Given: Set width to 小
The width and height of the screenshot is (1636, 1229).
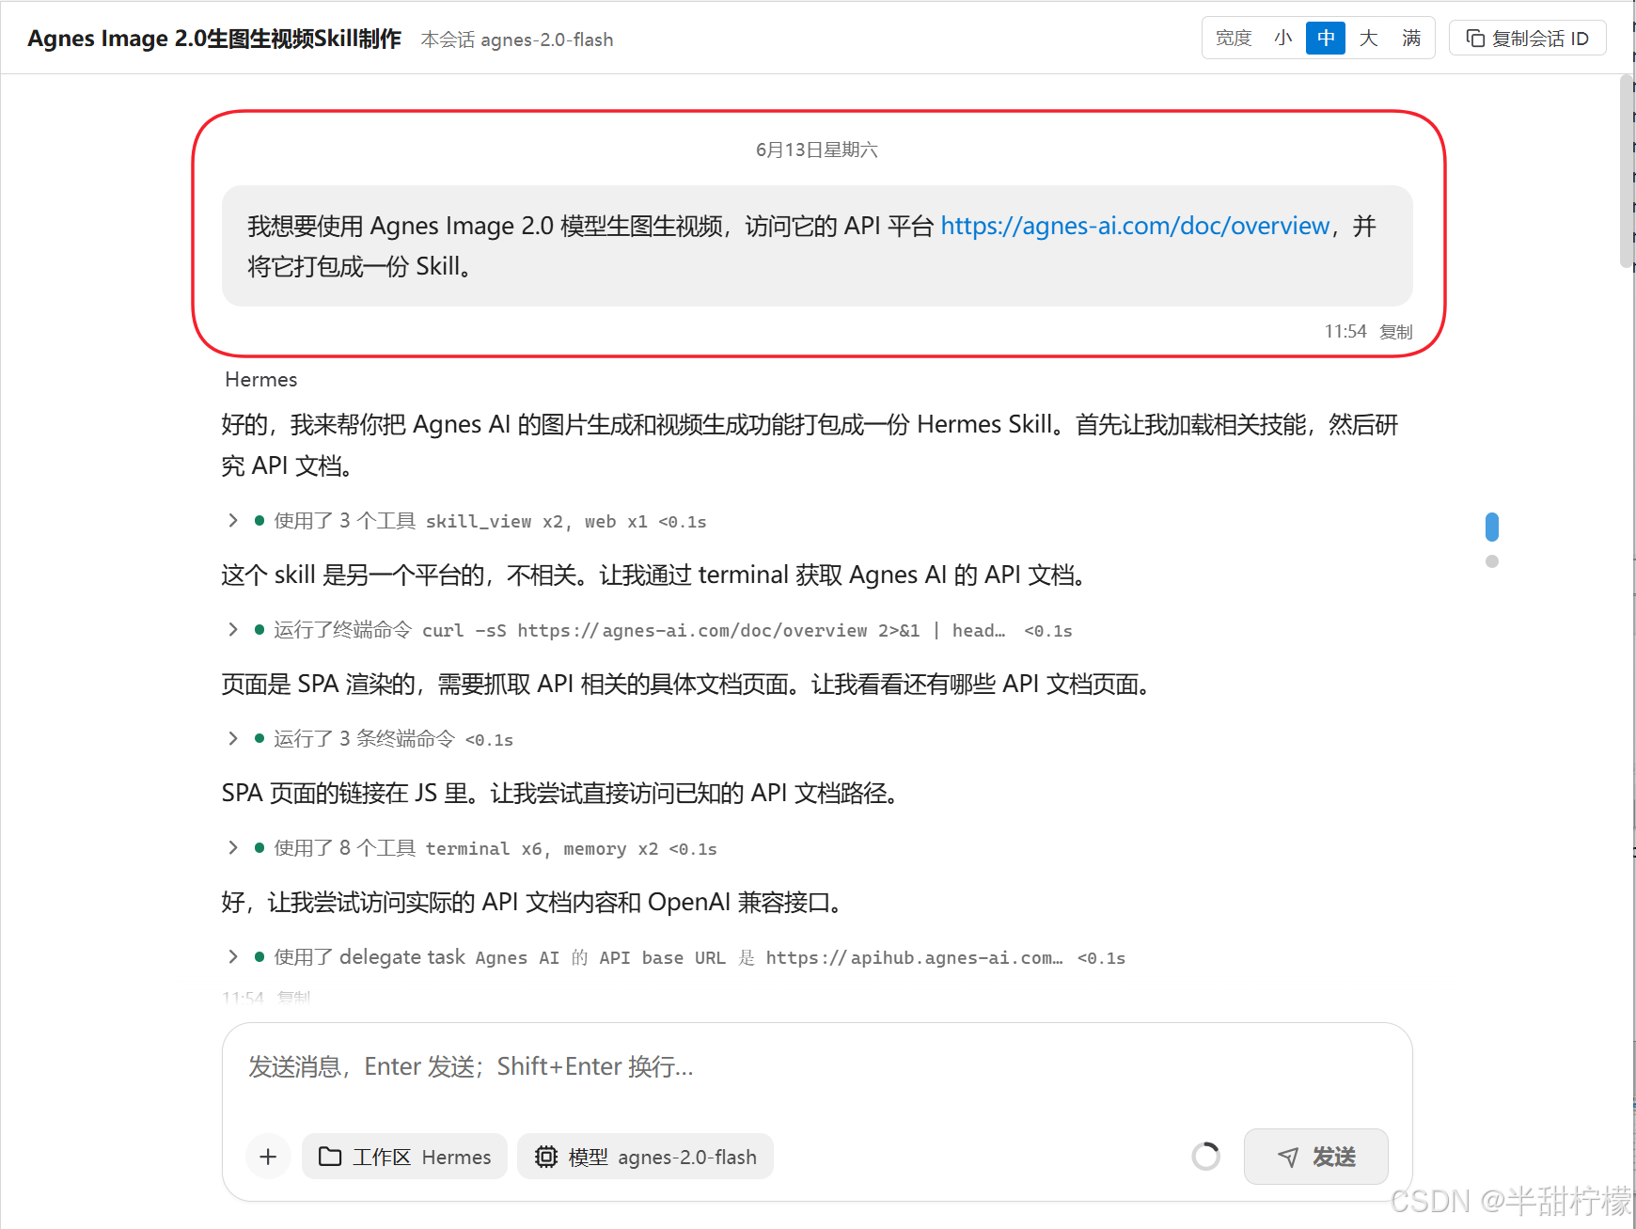Looking at the screenshot, I should point(1283,39).
